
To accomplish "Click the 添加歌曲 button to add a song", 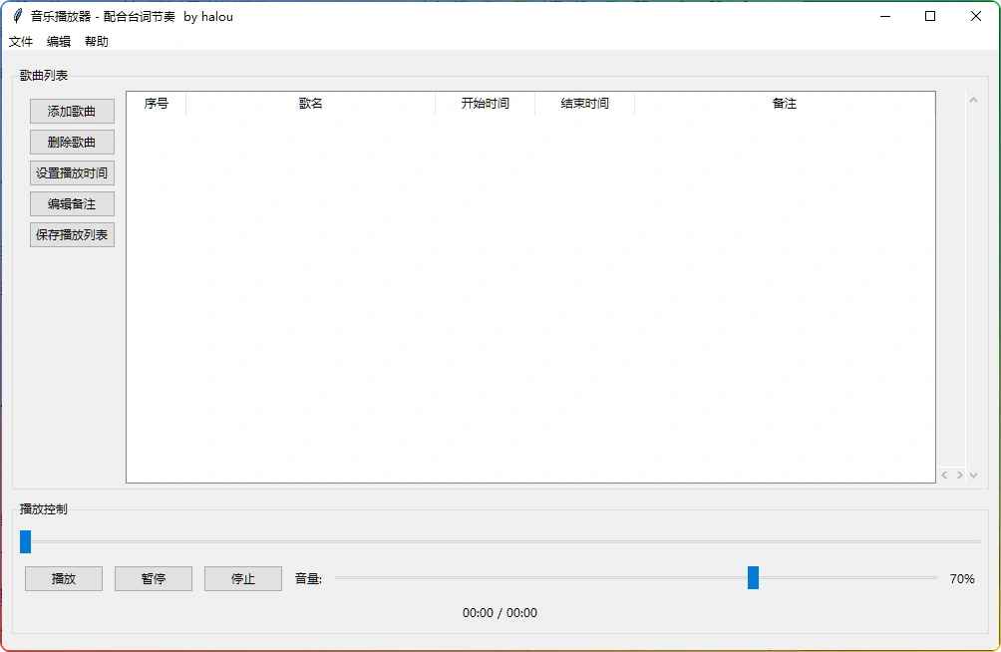I will pos(71,111).
